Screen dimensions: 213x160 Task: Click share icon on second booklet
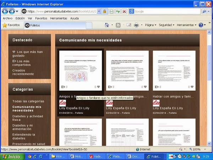tap(110, 87)
